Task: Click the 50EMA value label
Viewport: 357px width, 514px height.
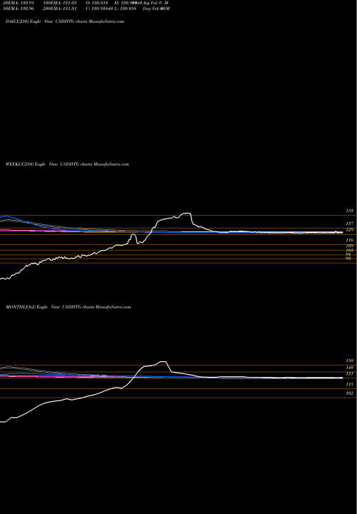Action: (17, 9)
